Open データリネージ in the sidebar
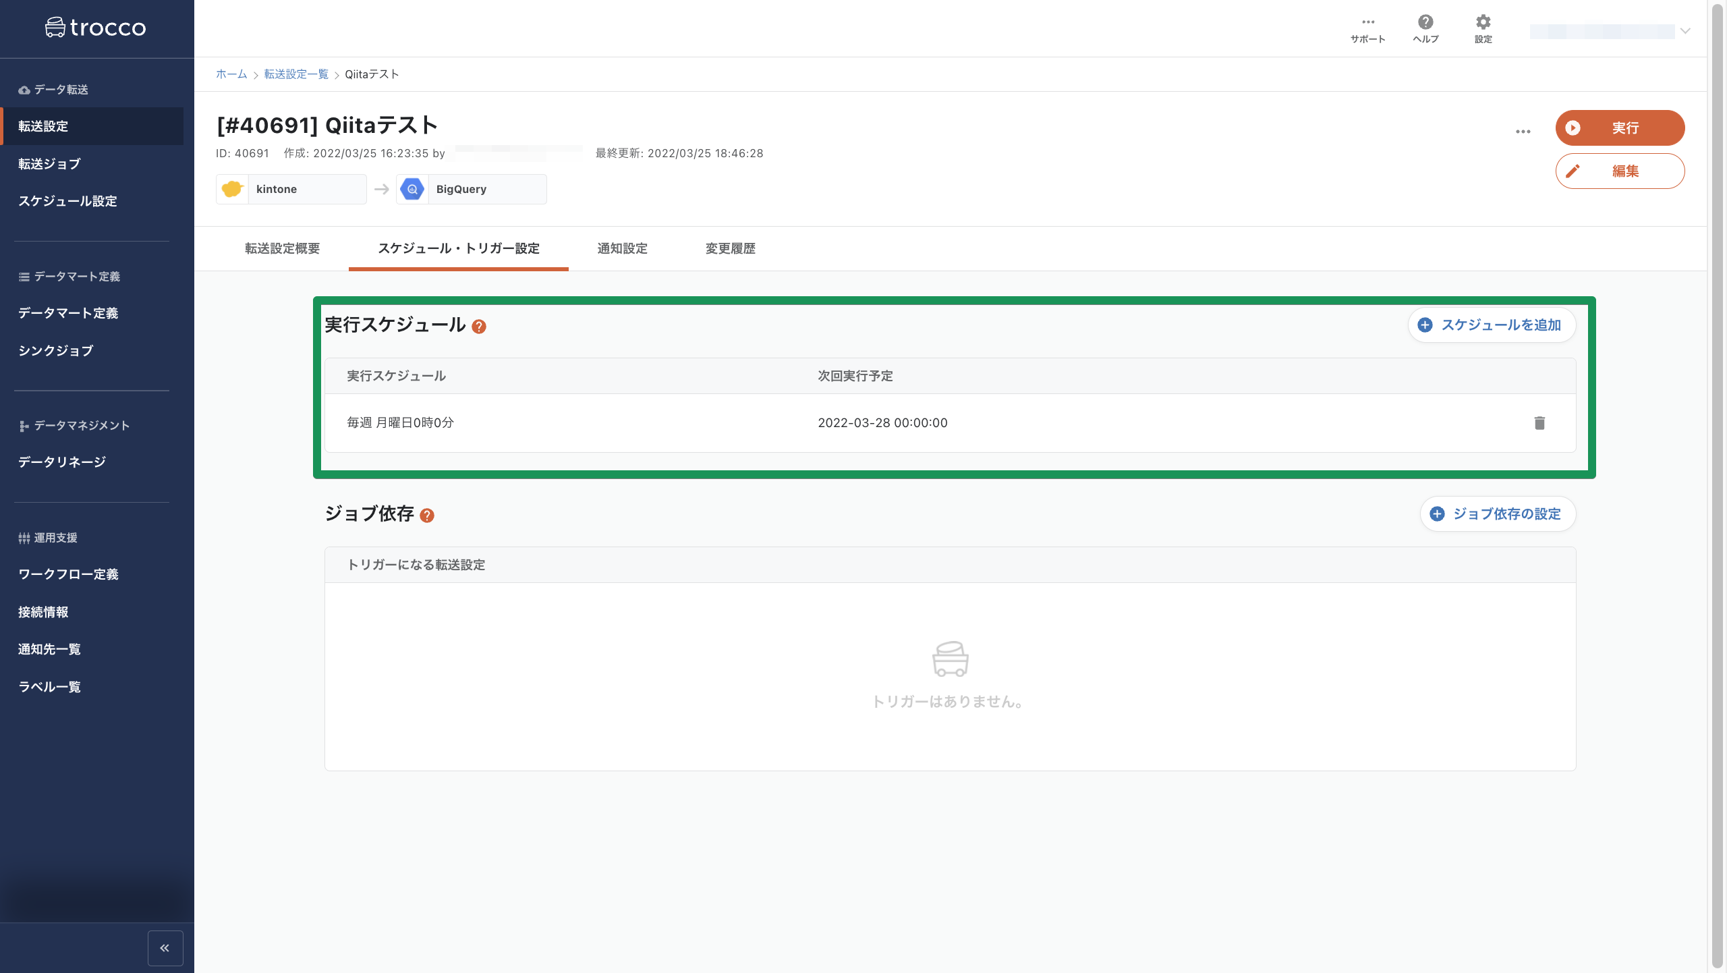The width and height of the screenshot is (1727, 973). click(62, 462)
